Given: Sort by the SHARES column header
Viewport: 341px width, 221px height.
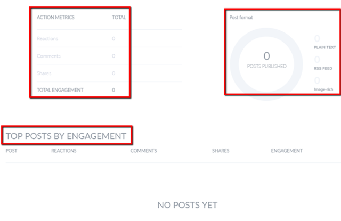Looking at the screenshot, I should click(x=221, y=151).
